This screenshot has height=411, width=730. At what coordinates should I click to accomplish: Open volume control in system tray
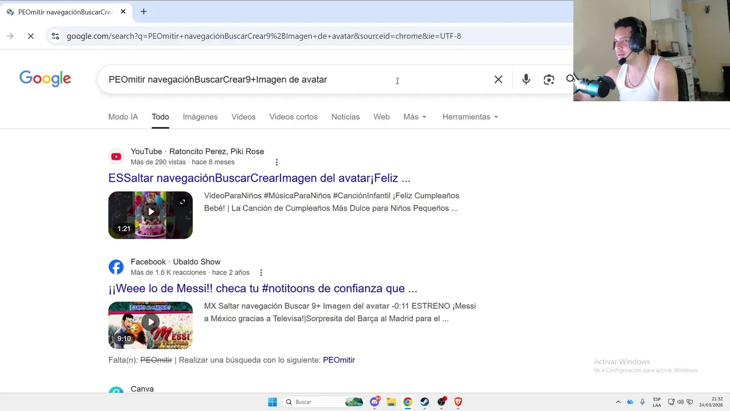(x=680, y=402)
